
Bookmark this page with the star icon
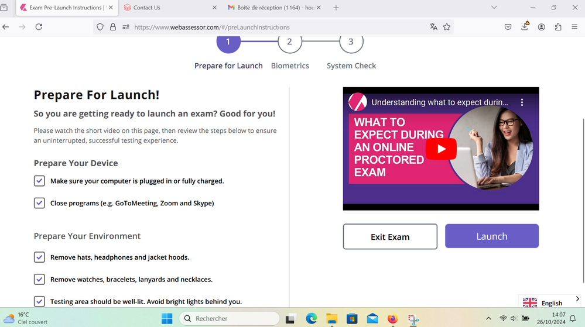click(x=447, y=27)
